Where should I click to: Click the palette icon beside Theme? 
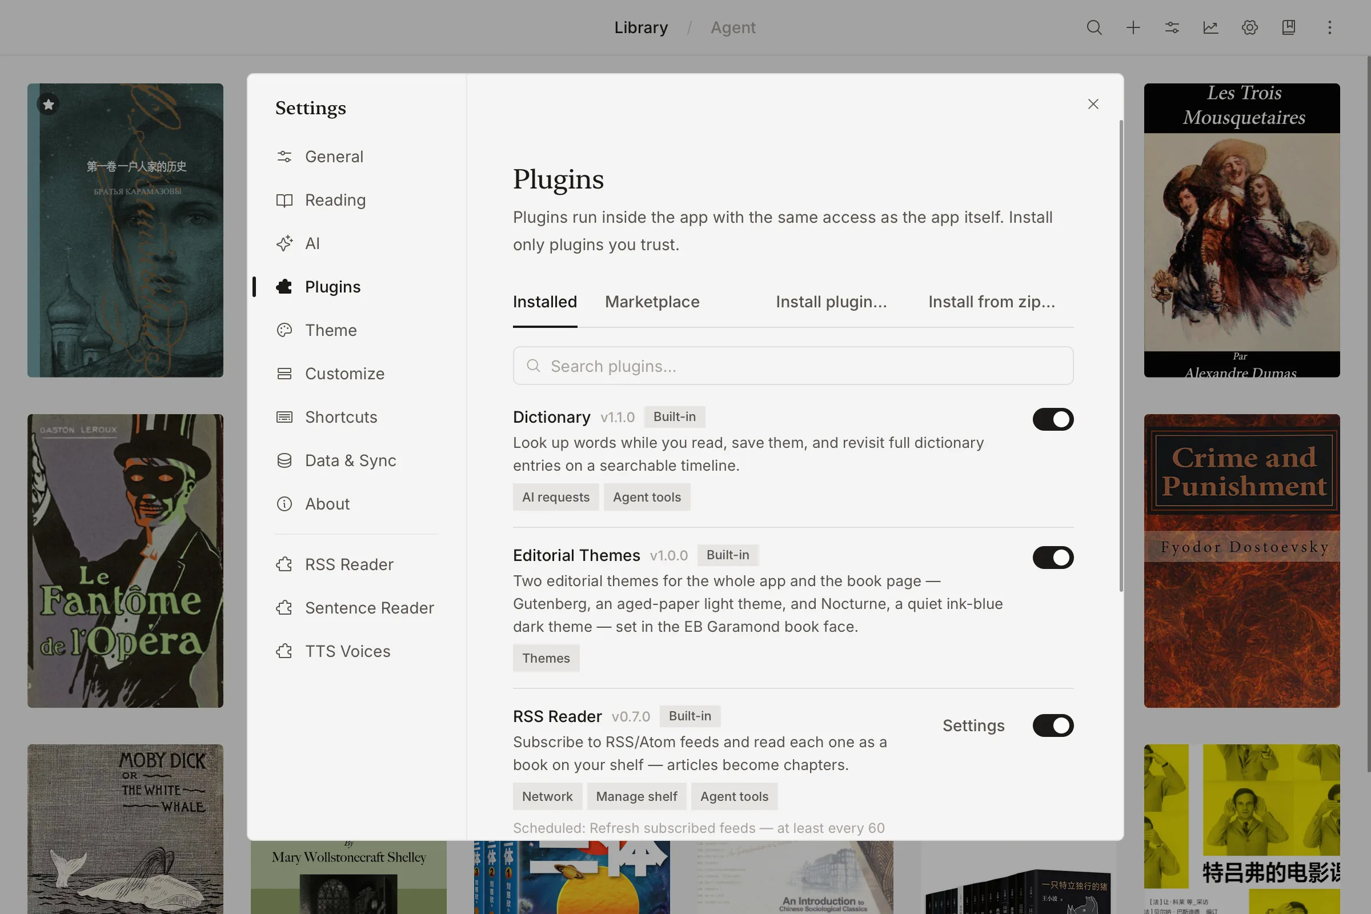[x=284, y=330]
